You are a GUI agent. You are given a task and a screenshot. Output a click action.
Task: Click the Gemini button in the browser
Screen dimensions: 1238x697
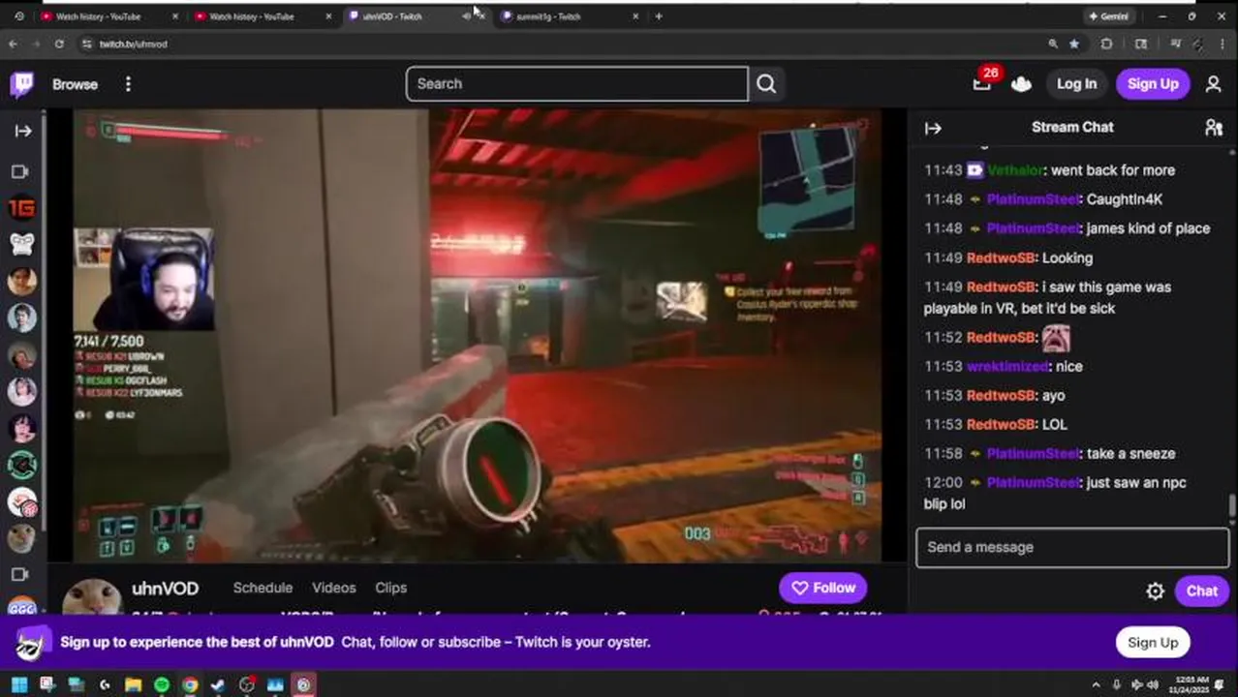pyautogui.click(x=1108, y=16)
